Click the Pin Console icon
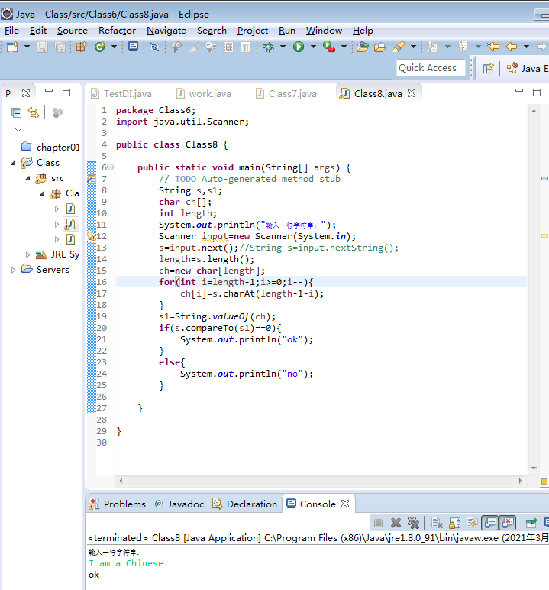The image size is (549, 590). pyautogui.click(x=531, y=523)
